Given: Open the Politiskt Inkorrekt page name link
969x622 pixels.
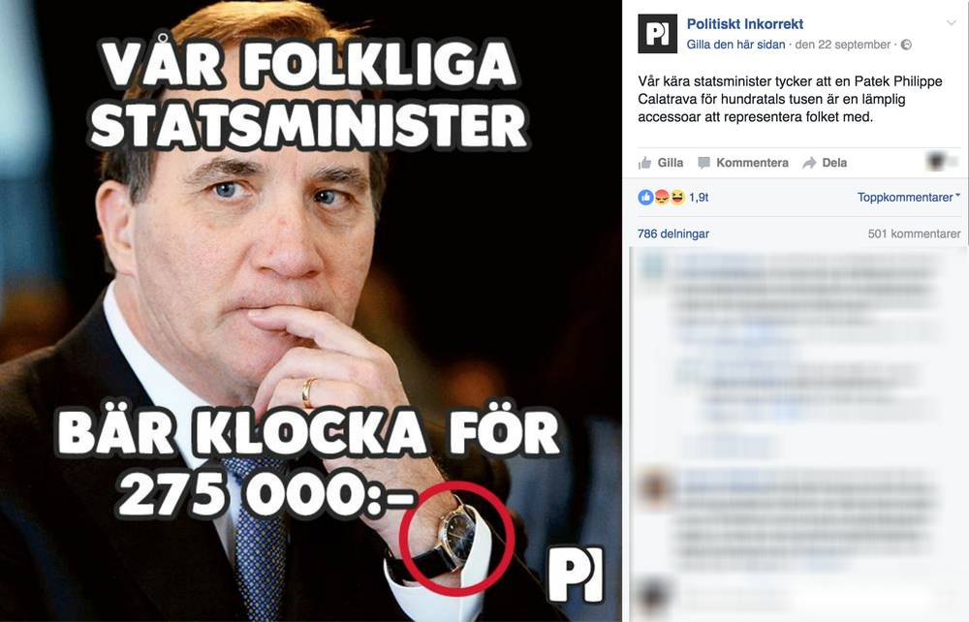Looking at the screenshot, I should click(744, 24).
